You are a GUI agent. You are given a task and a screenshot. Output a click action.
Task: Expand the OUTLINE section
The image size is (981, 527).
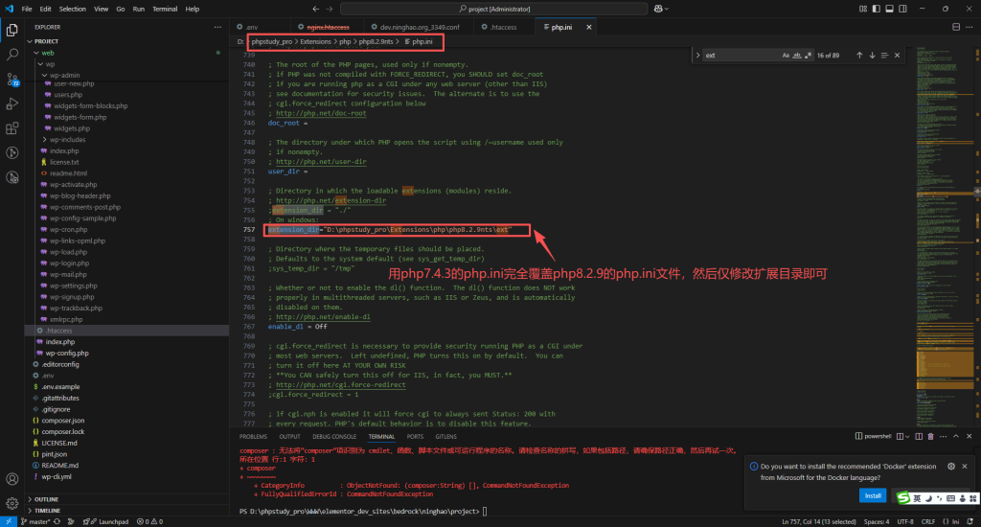[x=46, y=499]
